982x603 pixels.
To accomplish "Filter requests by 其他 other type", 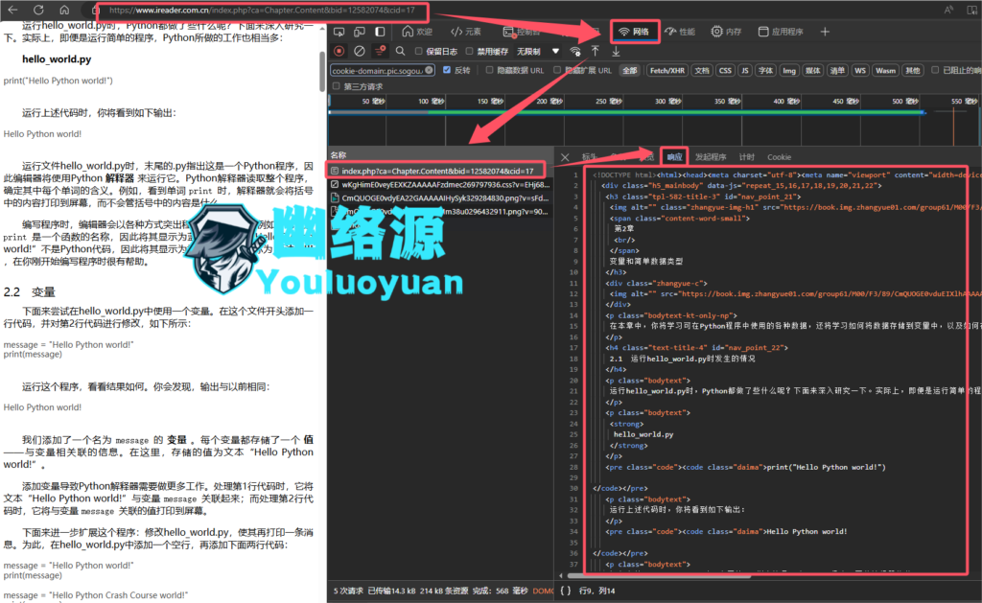I will pyautogui.click(x=913, y=71).
